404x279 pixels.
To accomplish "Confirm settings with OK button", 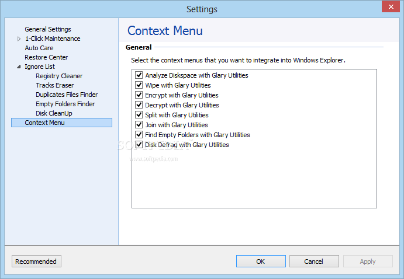I will [x=261, y=261].
